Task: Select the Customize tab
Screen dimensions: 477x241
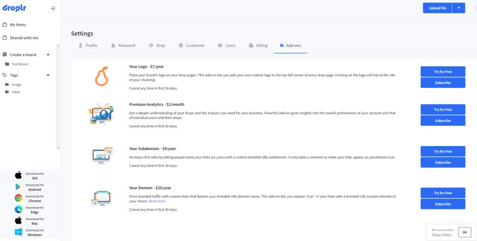Action: coord(191,45)
